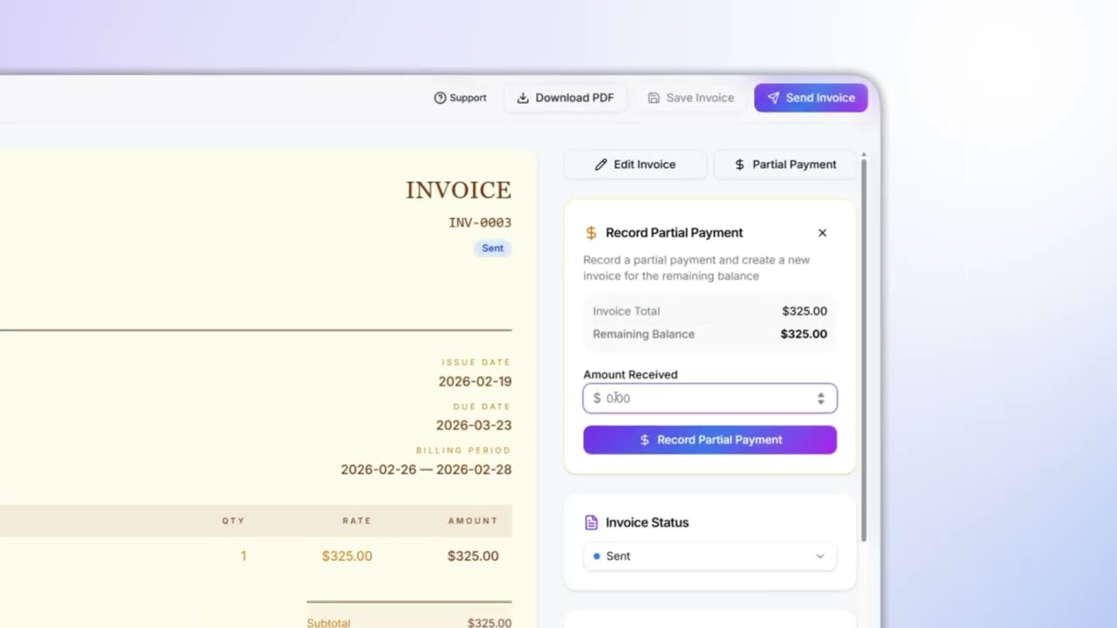This screenshot has width=1117, height=628.
Task: Click the download arrow icon
Action: pyautogui.click(x=523, y=98)
